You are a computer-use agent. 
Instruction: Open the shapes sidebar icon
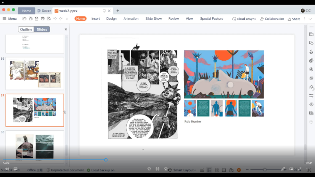[x=311, y=43]
